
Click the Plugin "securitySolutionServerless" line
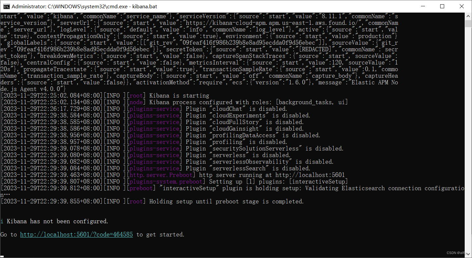(172, 149)
